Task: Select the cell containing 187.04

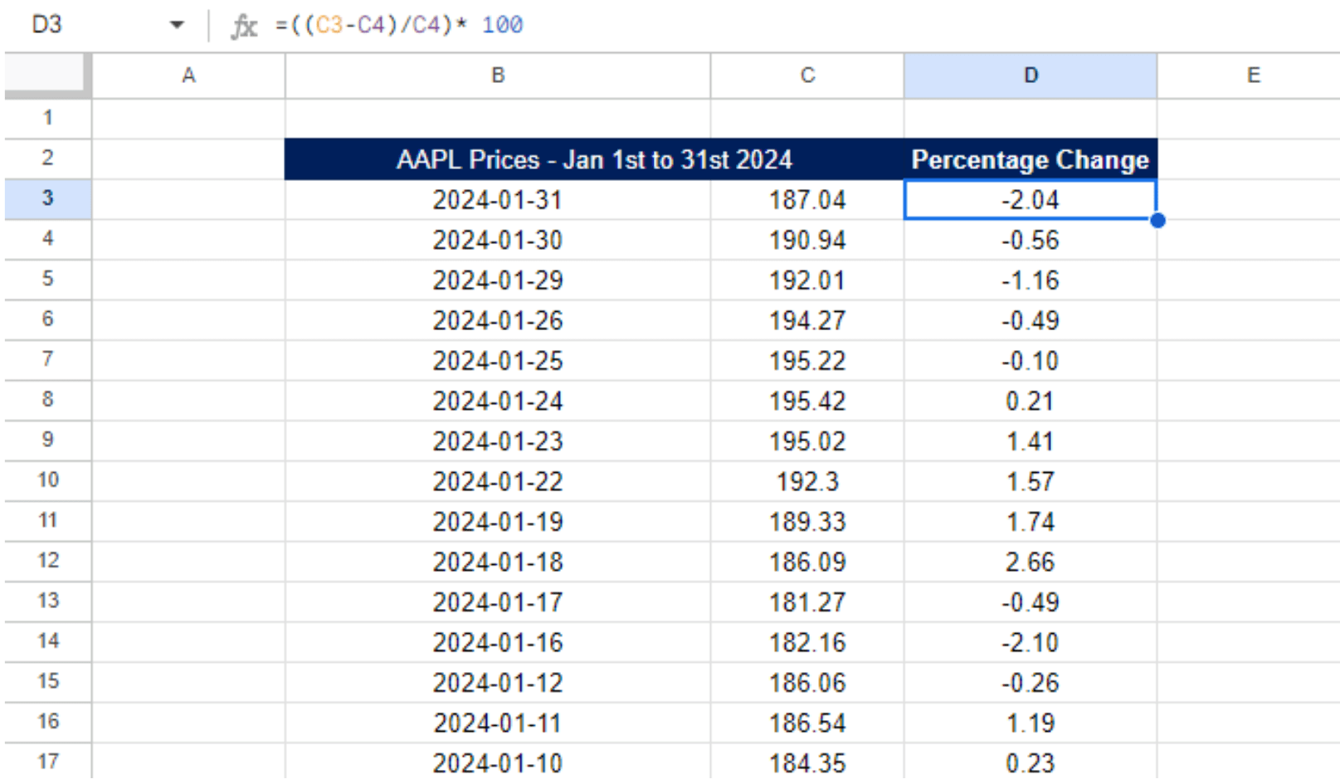Action: point(807,199)
